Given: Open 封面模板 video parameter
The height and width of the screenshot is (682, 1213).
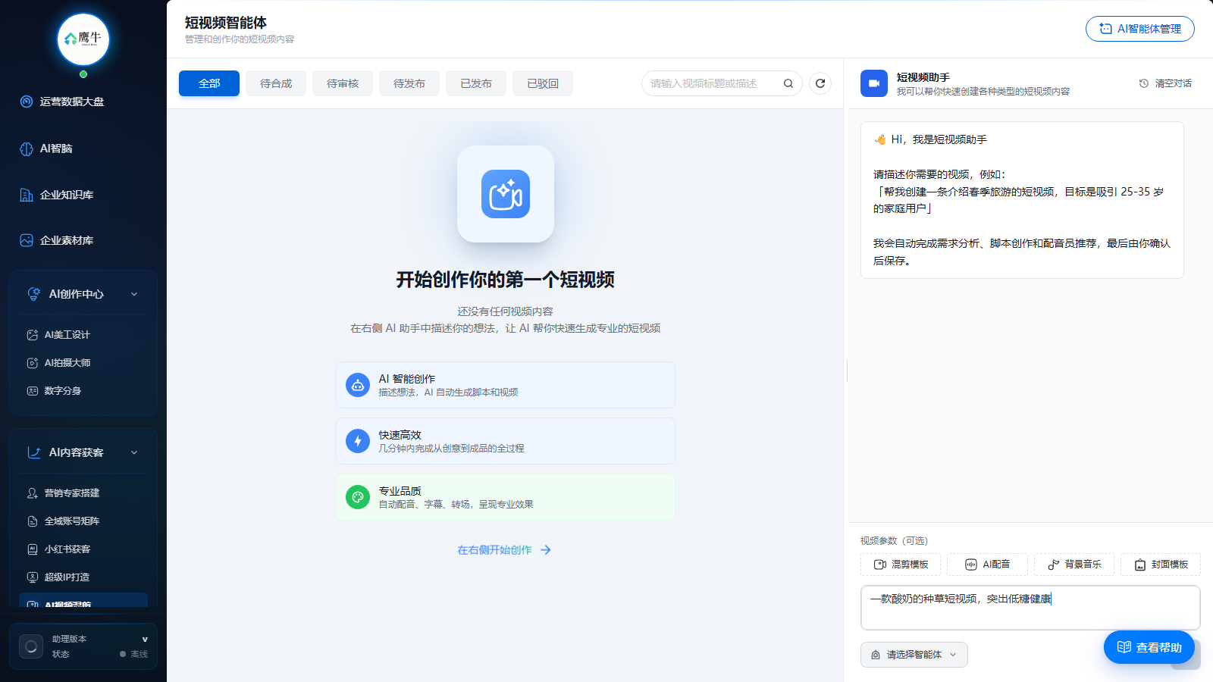Looking at the screenshot, I should coord(1161,565).
